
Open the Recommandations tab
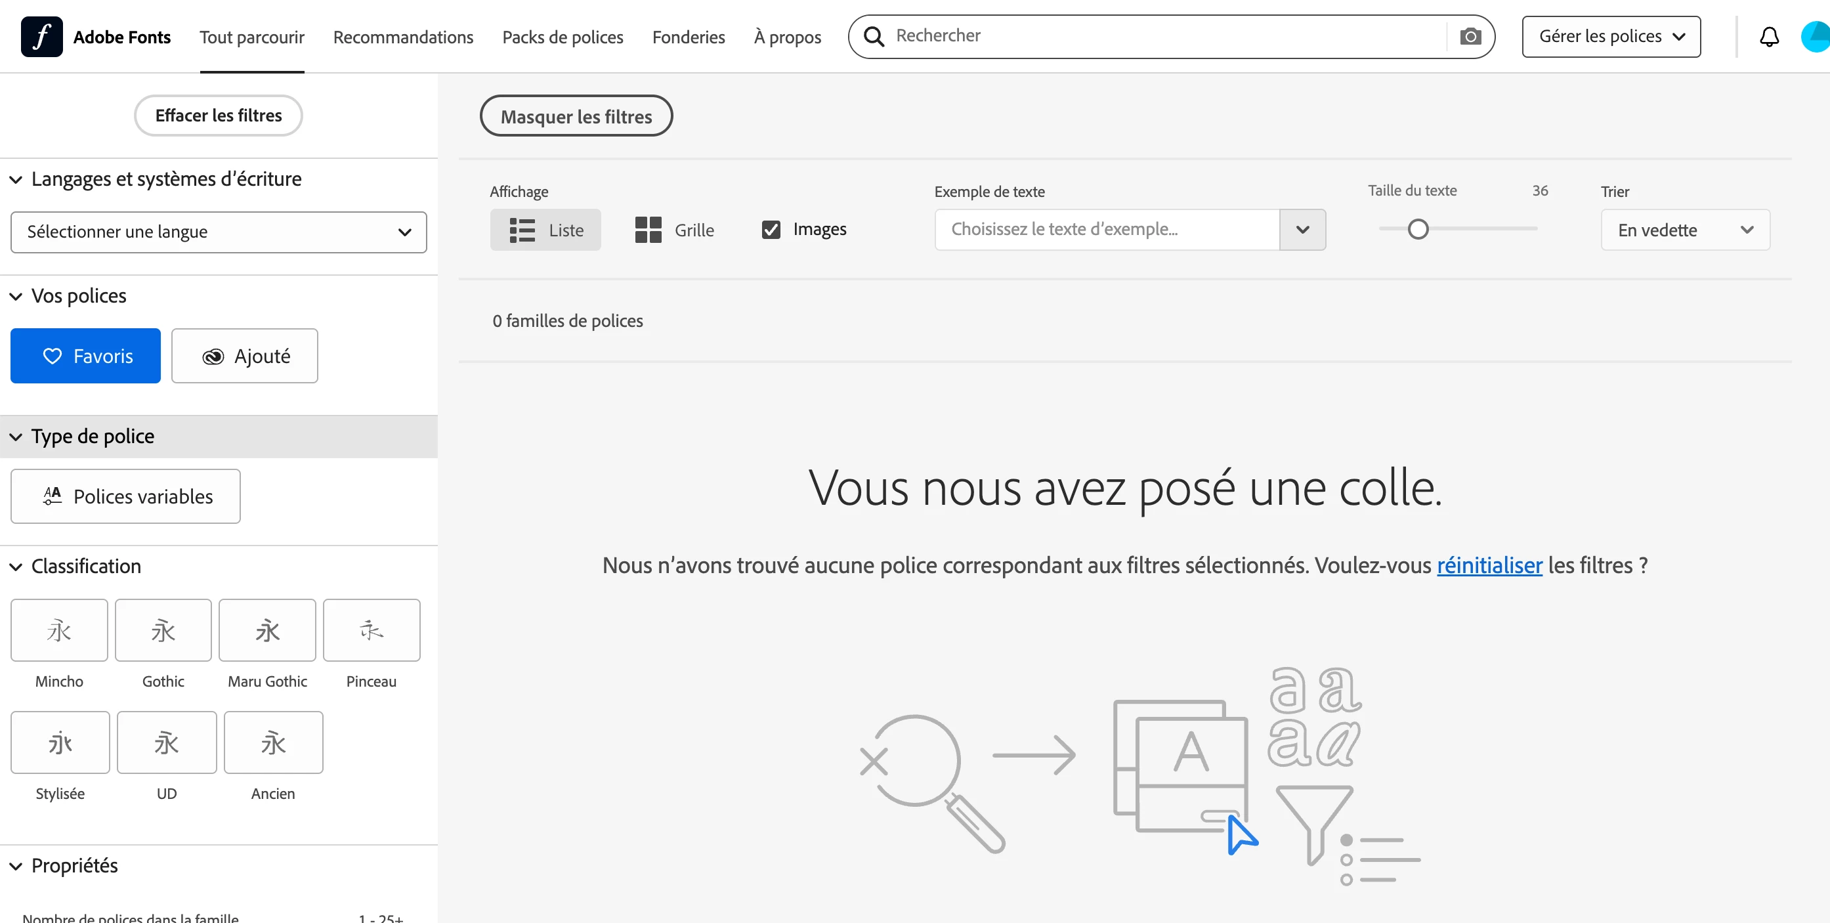pyautogui.click(x=403, y=37)
